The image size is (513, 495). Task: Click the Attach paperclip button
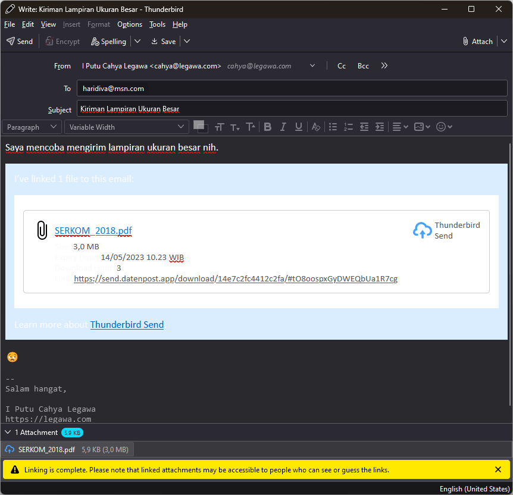478,42
